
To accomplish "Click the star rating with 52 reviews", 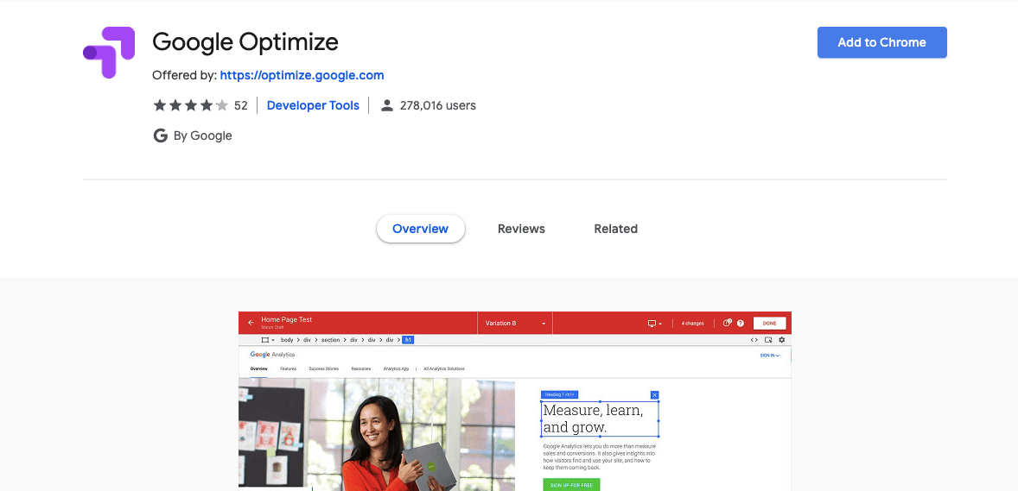I will click(200, 105).
